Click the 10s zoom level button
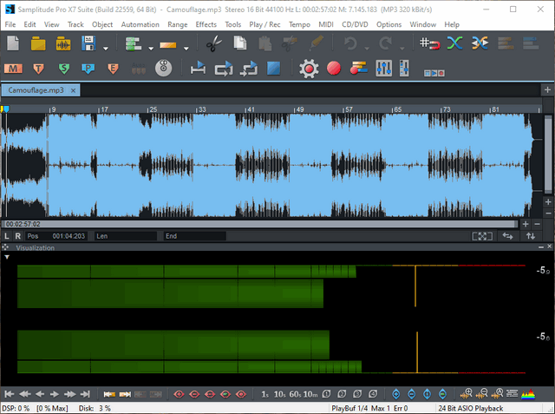Screen dimensions: 555x414 (282, 394)
